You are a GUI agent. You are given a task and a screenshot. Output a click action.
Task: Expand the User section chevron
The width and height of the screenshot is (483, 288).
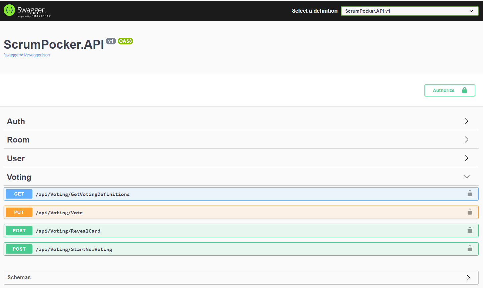pyautogui.click(x=467, y=158)
